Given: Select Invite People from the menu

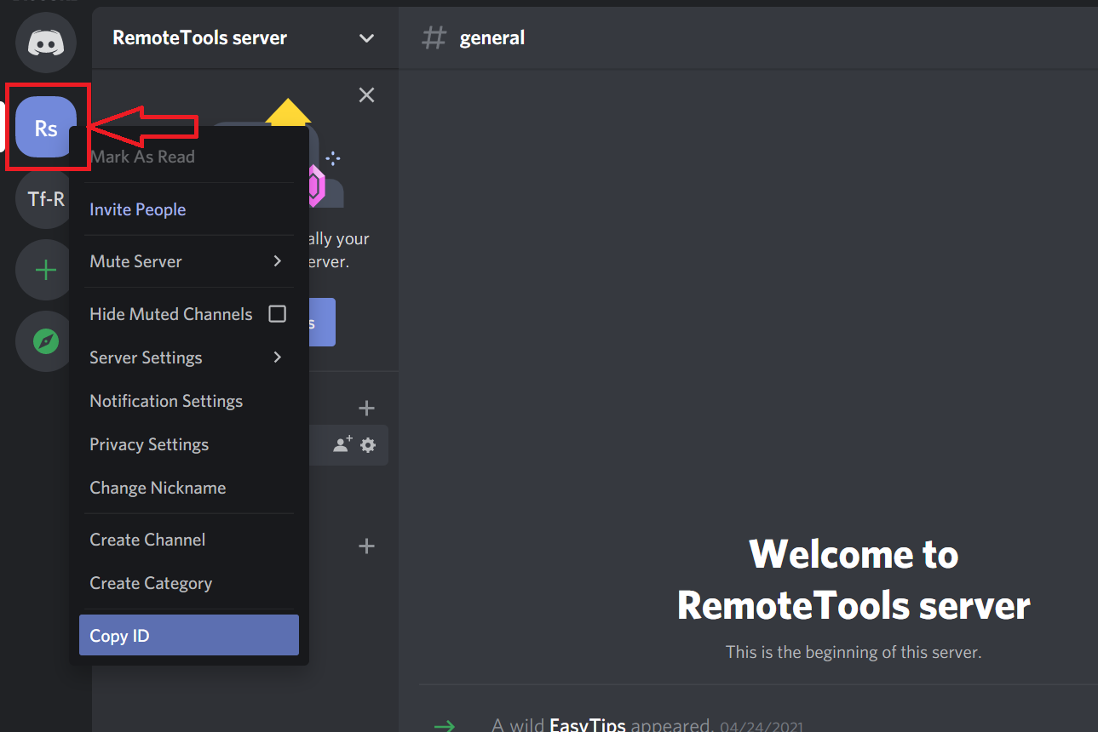Looking at the screenshot, I should (189, 209).
